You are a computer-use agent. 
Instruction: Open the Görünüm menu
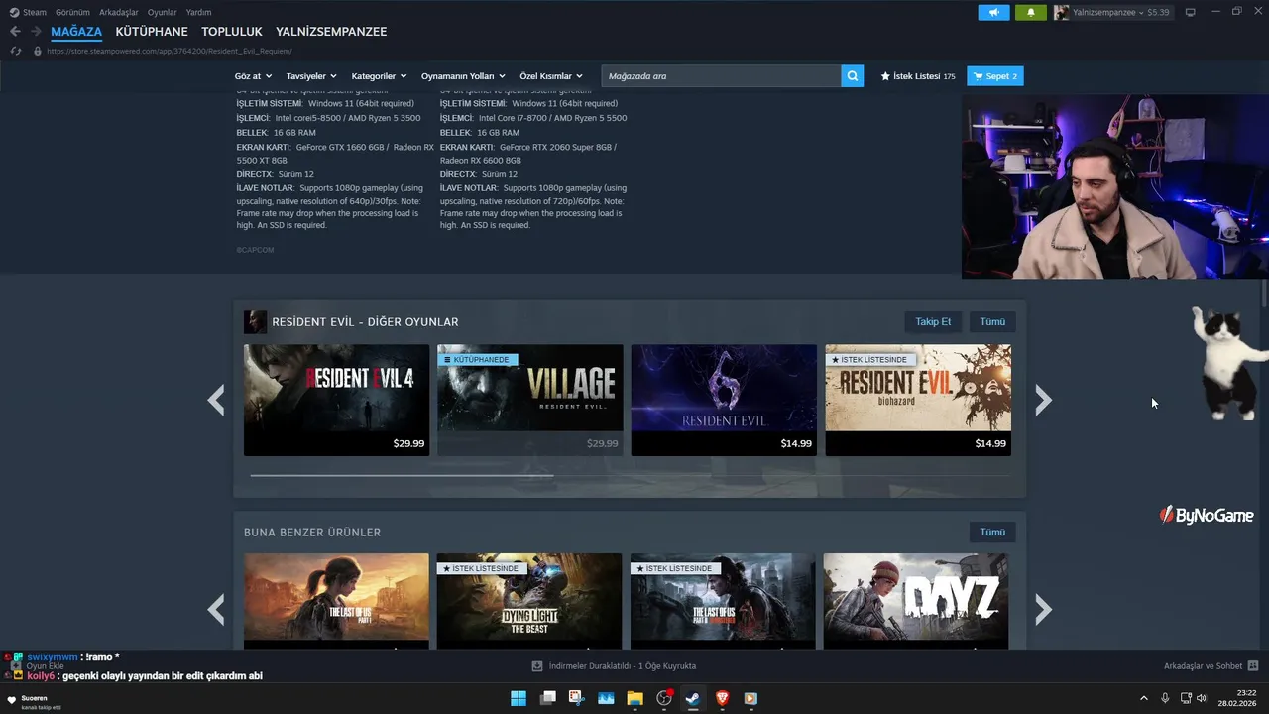tap(72, 13)
